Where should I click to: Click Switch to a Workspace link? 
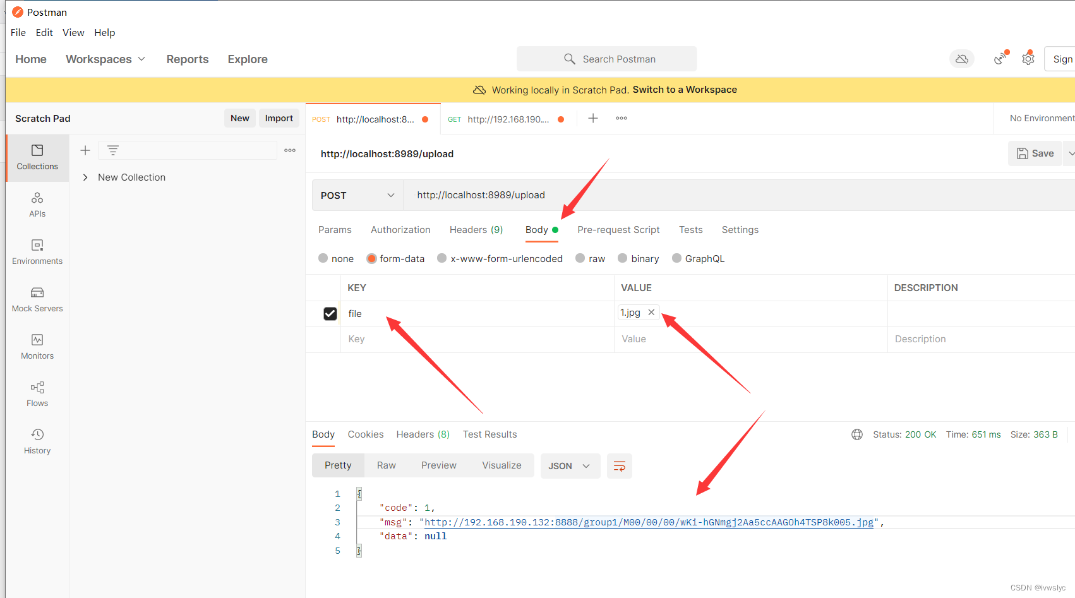click(x=685, y=90)
